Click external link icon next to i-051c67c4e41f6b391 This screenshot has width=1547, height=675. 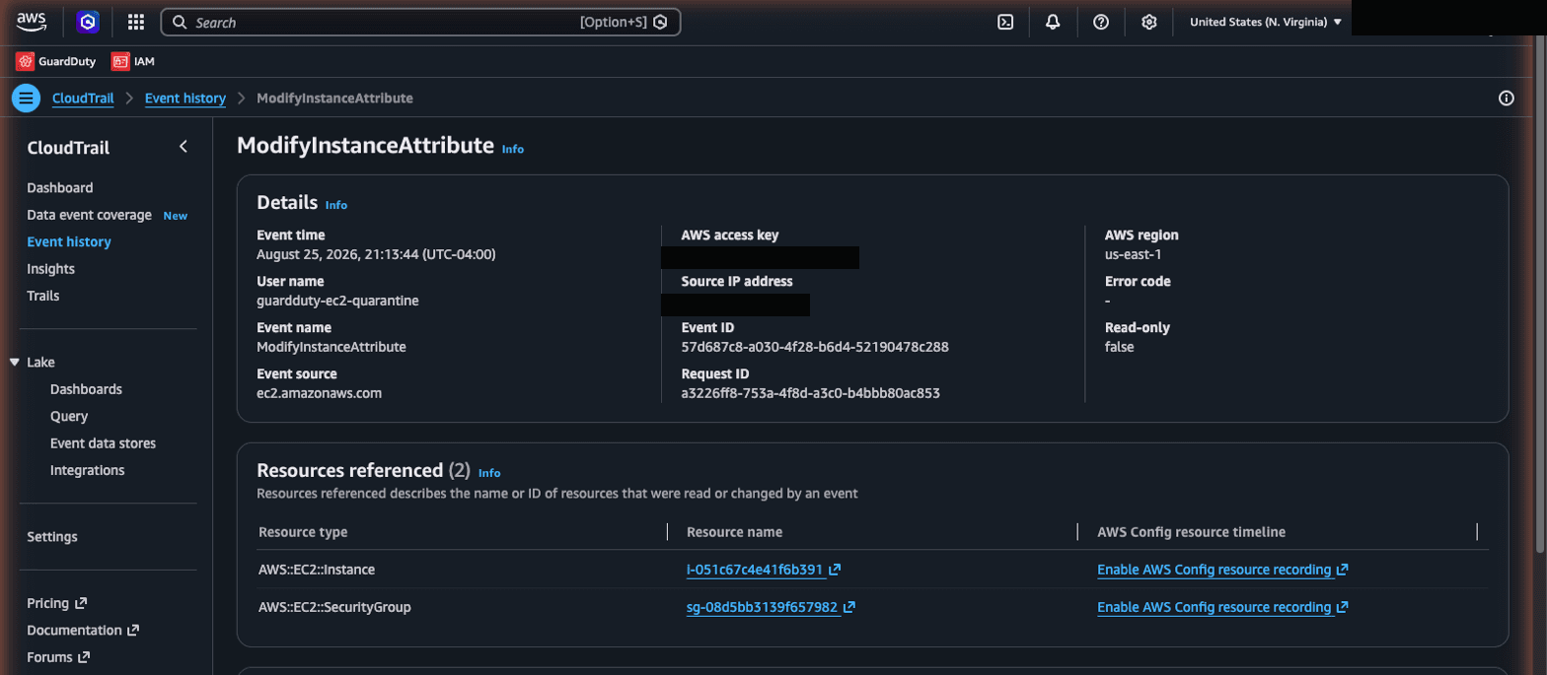coord(835,570)
